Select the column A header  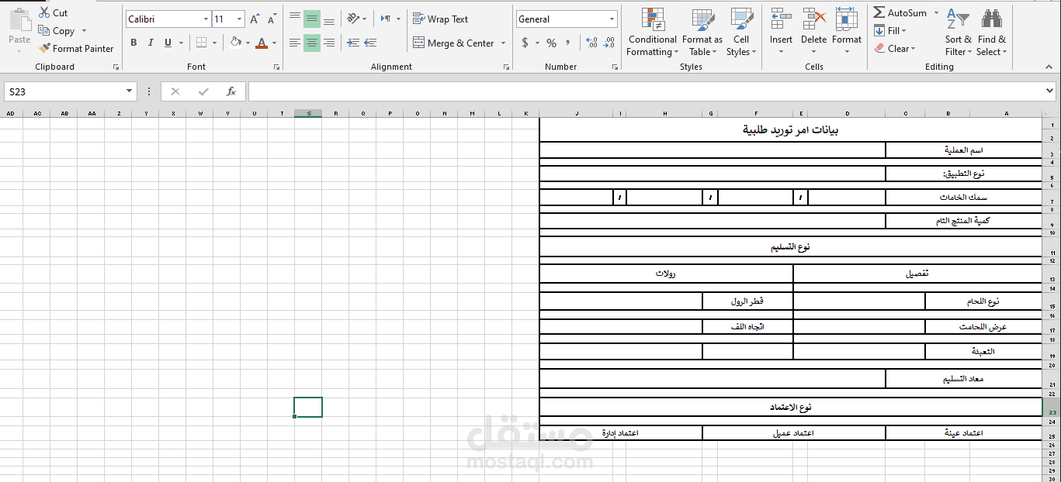coord(1006,113)
